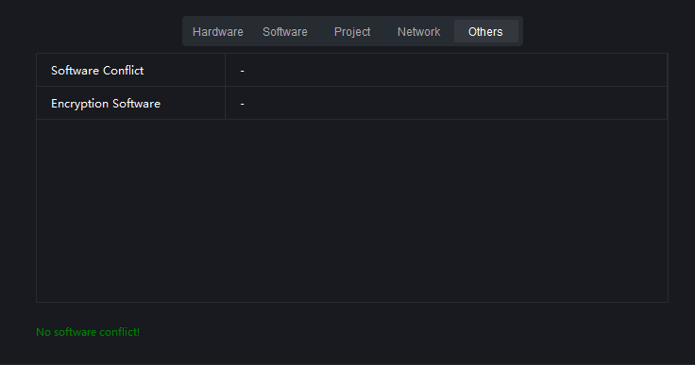The width and height of the screenshot is (695, 365).
Task: Select the Encryption Software row label
Action: (x=106, y=104)
